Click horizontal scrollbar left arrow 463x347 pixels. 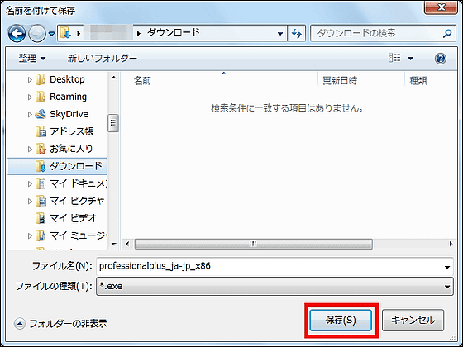[x=127, y=244]
